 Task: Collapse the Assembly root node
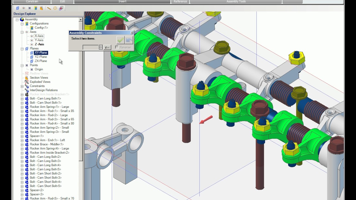17,19
